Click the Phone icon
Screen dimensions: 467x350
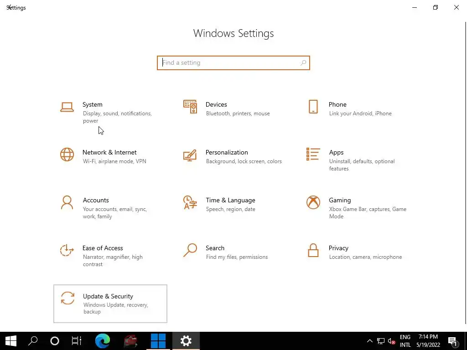tap(313, 107)
